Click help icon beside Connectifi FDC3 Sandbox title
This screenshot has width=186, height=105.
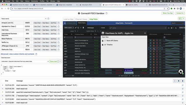[x=107, y=13]
